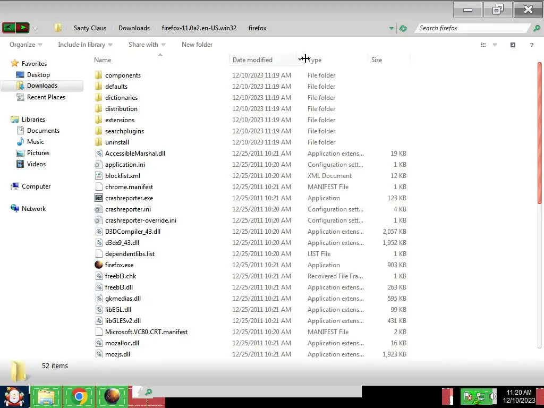Select the firefox.exe application icon
Screen dimensions: 544x408
click(x=99, y=265)
